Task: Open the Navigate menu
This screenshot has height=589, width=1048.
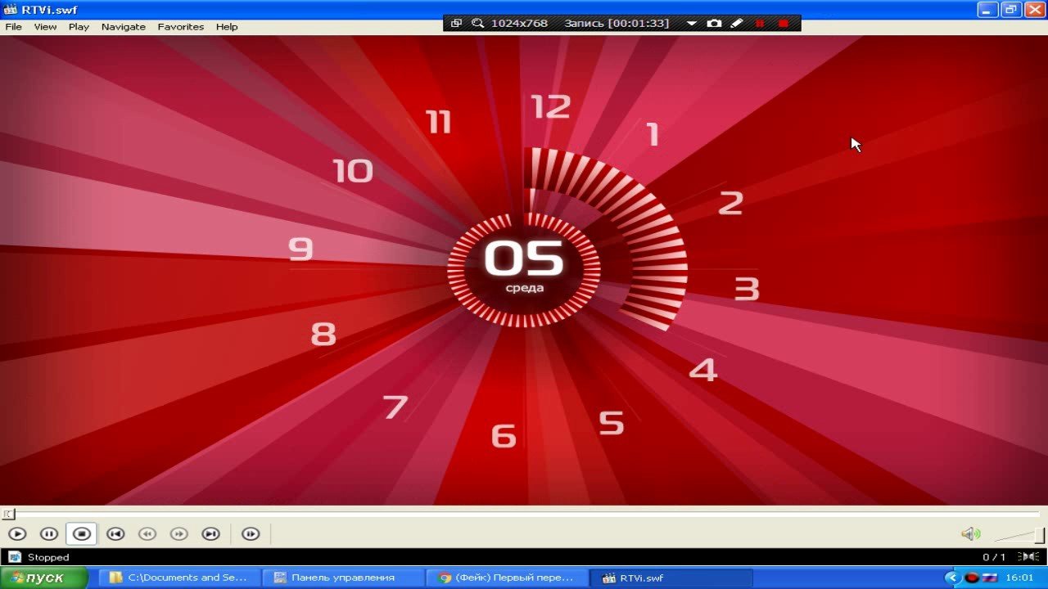Action: tap(123, 27)
